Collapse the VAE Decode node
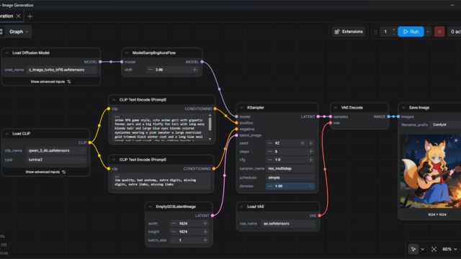 click(336, 107)
